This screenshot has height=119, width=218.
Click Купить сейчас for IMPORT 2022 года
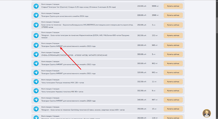pos(173,63)
